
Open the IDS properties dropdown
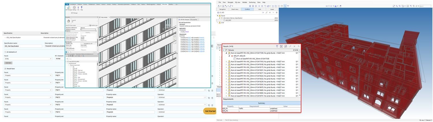[x=194, y=20]
